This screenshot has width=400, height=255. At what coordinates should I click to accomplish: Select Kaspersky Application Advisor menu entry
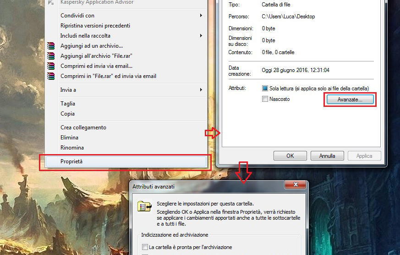click(126, 2)
